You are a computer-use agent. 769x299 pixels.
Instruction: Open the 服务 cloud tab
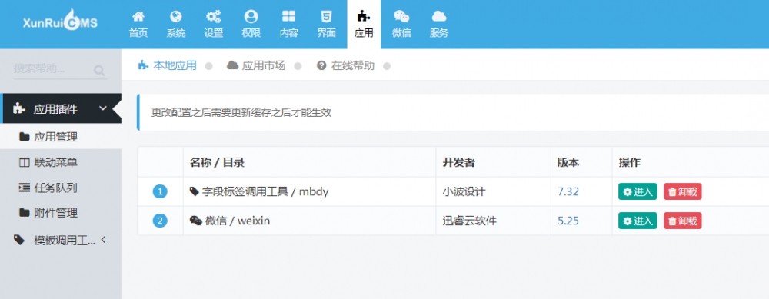point(439,25)
